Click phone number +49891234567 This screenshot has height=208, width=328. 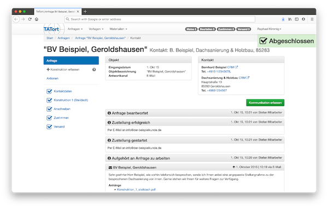216,90
